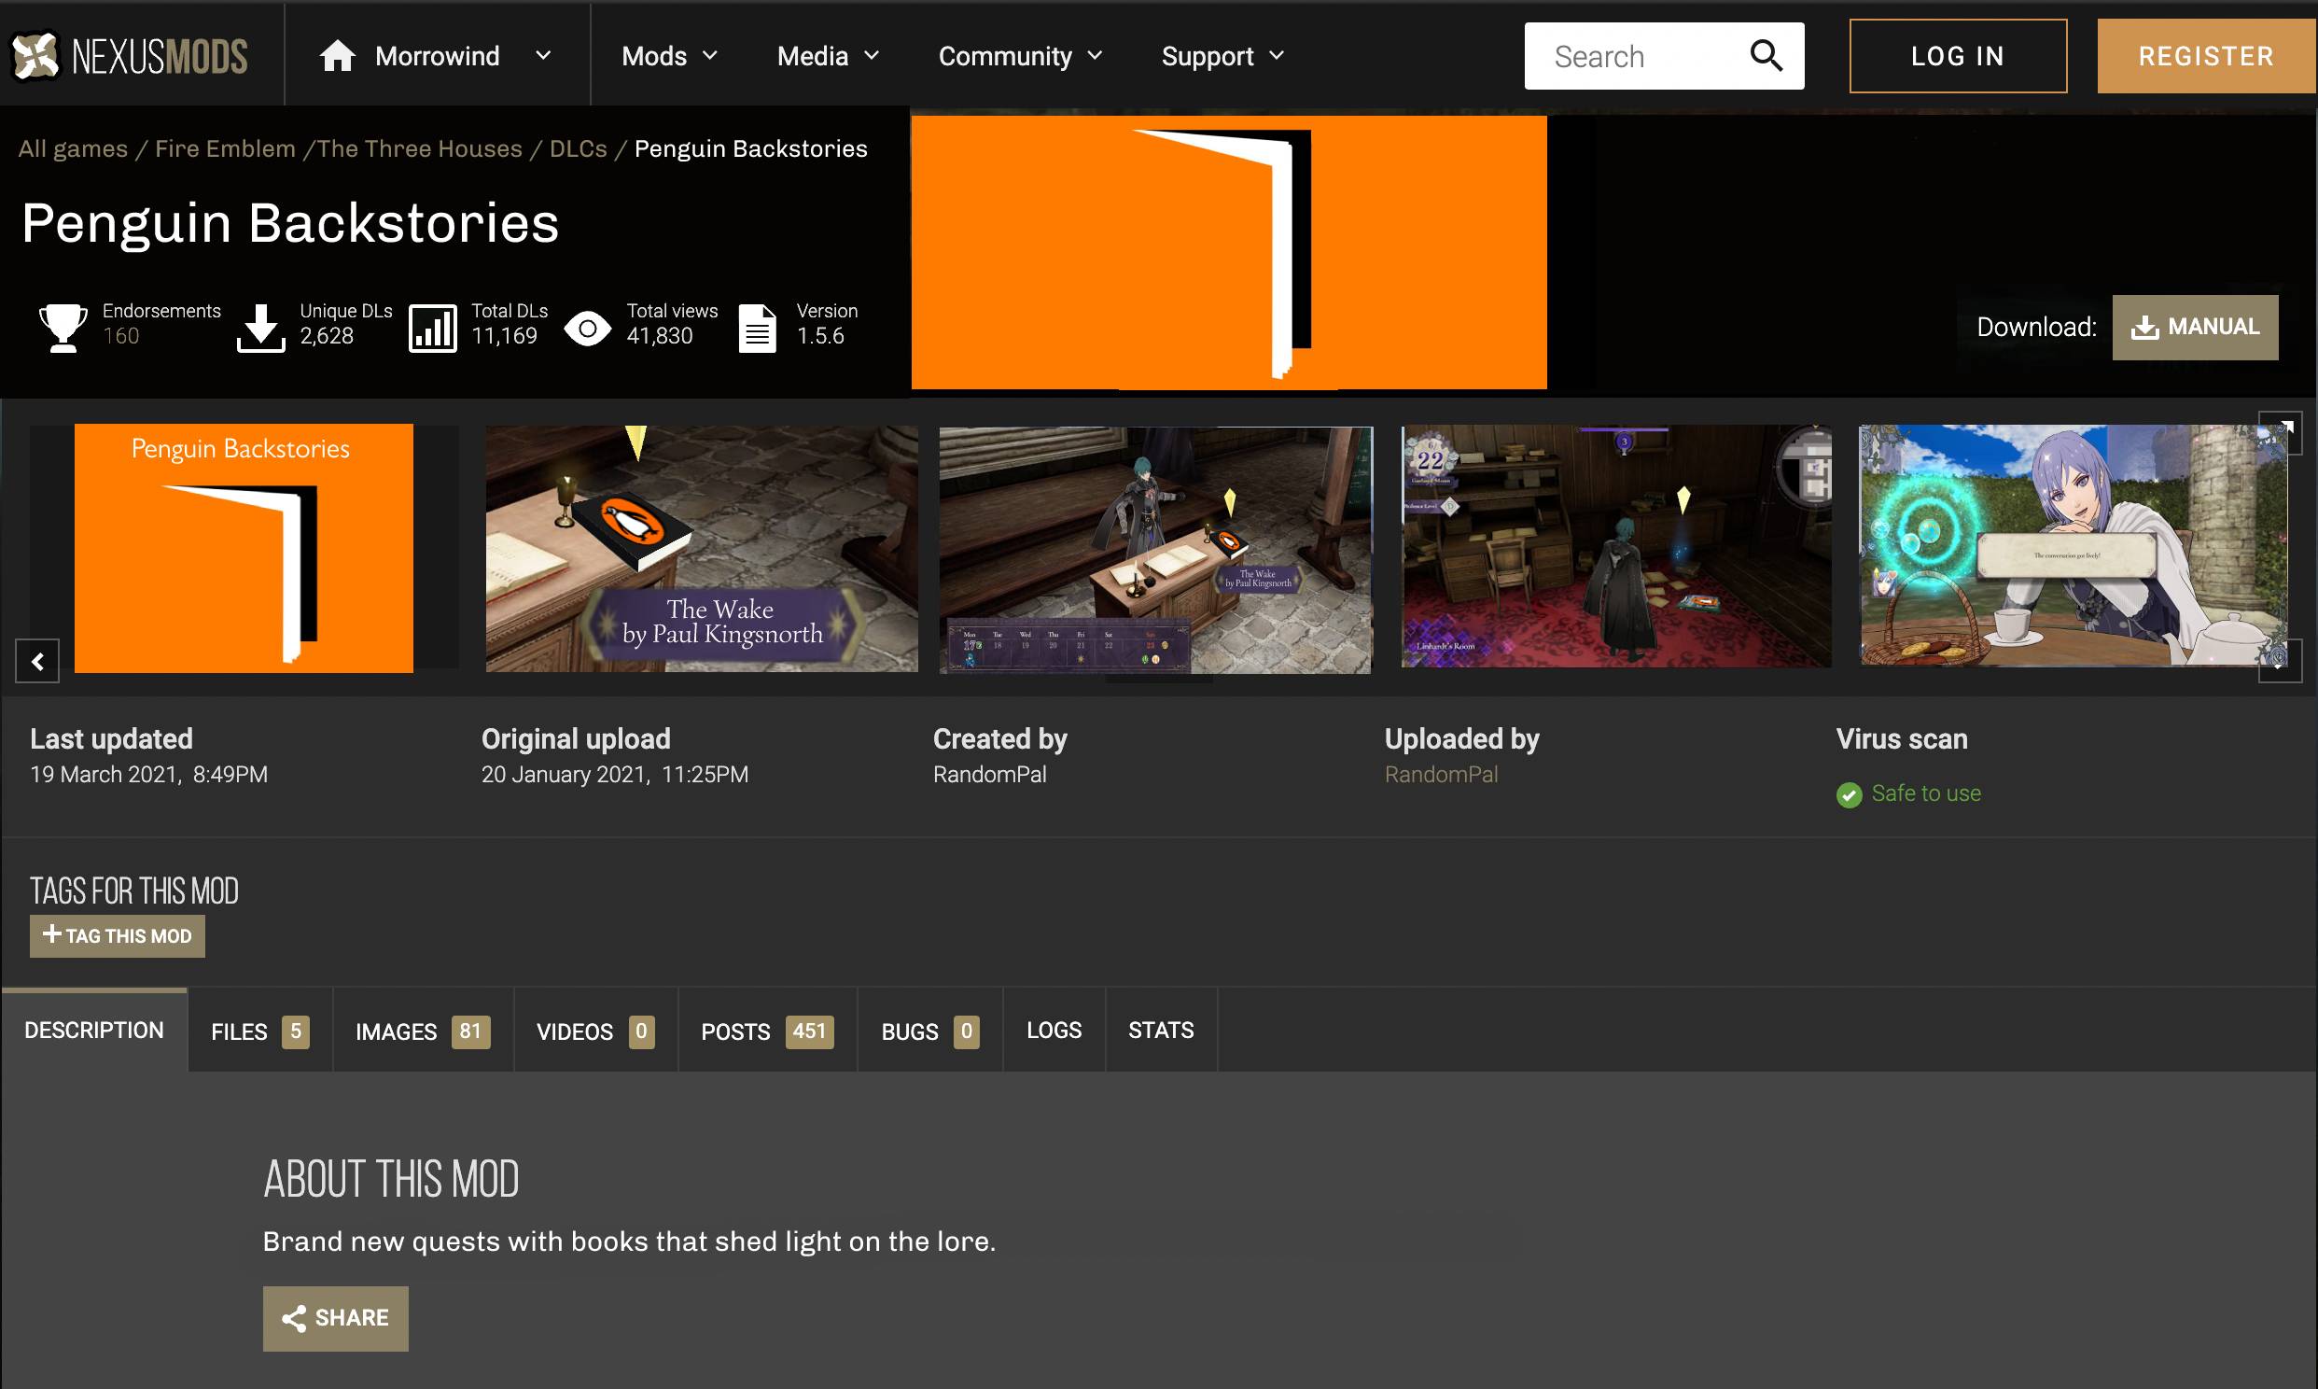Open the RandomPal uploader profile link

[x=1441, y=774]
